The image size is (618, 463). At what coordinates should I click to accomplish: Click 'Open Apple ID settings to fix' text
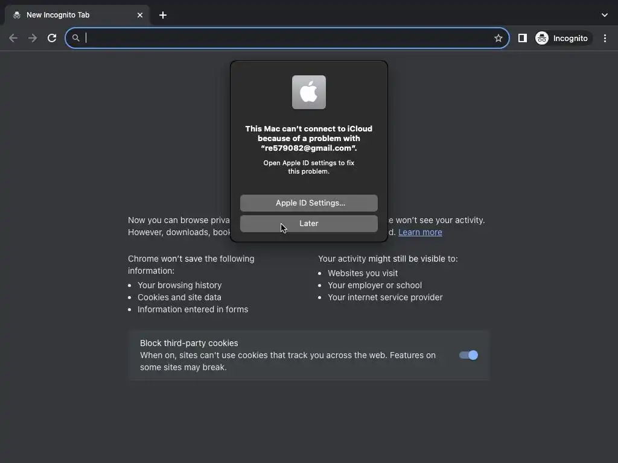pyautogui.click(x=308, y=163)
